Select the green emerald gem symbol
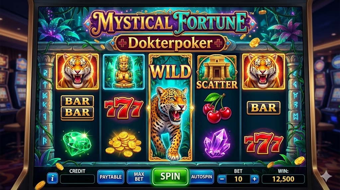This screenshot has width=340, height=190. 77,143
